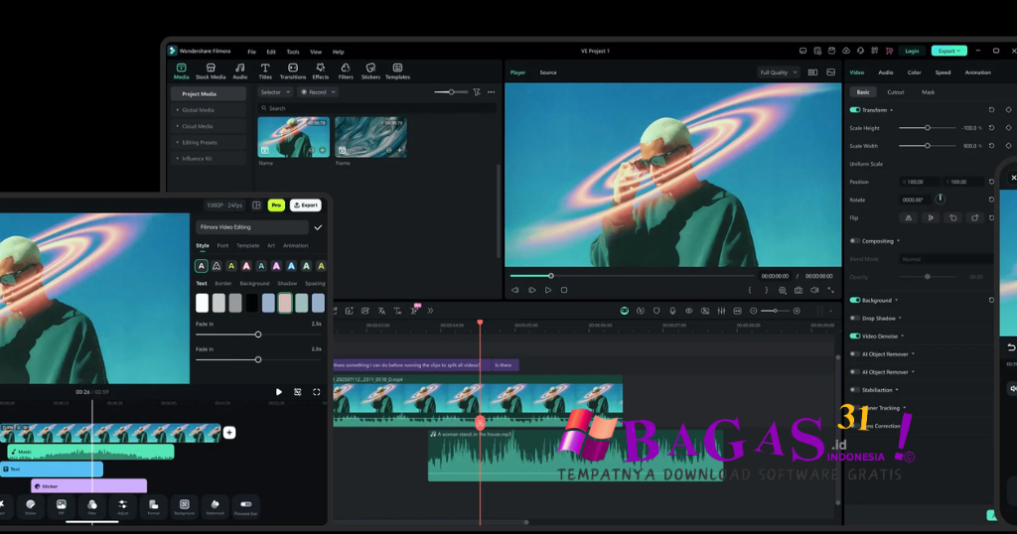Select the Font tab in tablet app

pos(222,245)
